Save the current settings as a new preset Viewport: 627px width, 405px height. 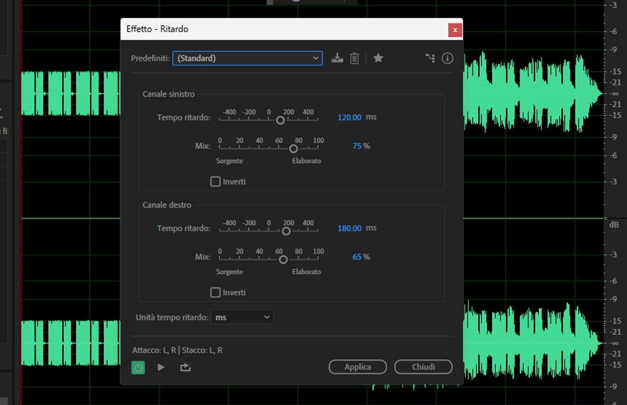(337, 58)
